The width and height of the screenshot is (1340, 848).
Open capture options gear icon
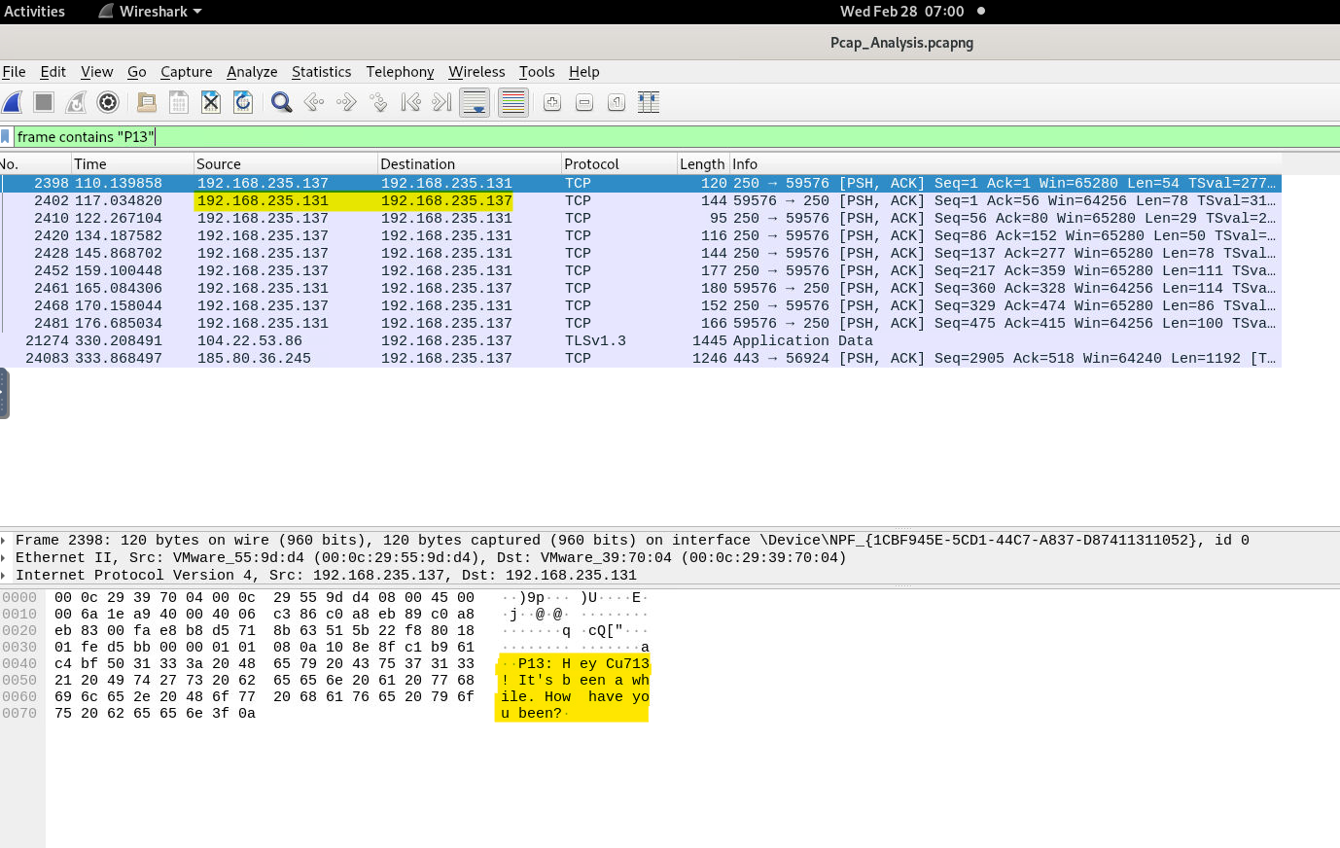point(108,102)
